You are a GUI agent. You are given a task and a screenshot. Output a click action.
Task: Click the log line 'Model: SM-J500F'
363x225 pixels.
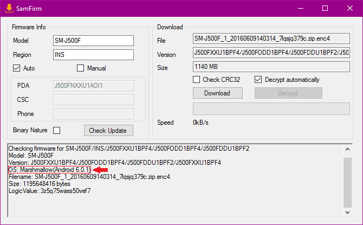coord(31,155)
